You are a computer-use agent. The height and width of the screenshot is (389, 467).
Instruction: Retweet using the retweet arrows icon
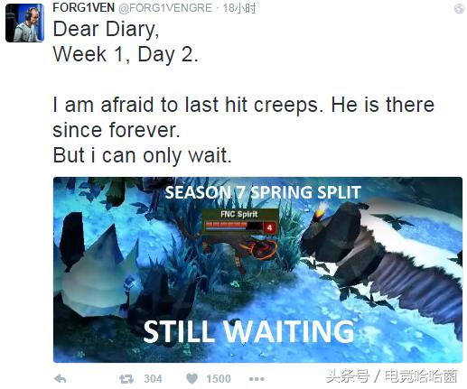pos(126,379)
